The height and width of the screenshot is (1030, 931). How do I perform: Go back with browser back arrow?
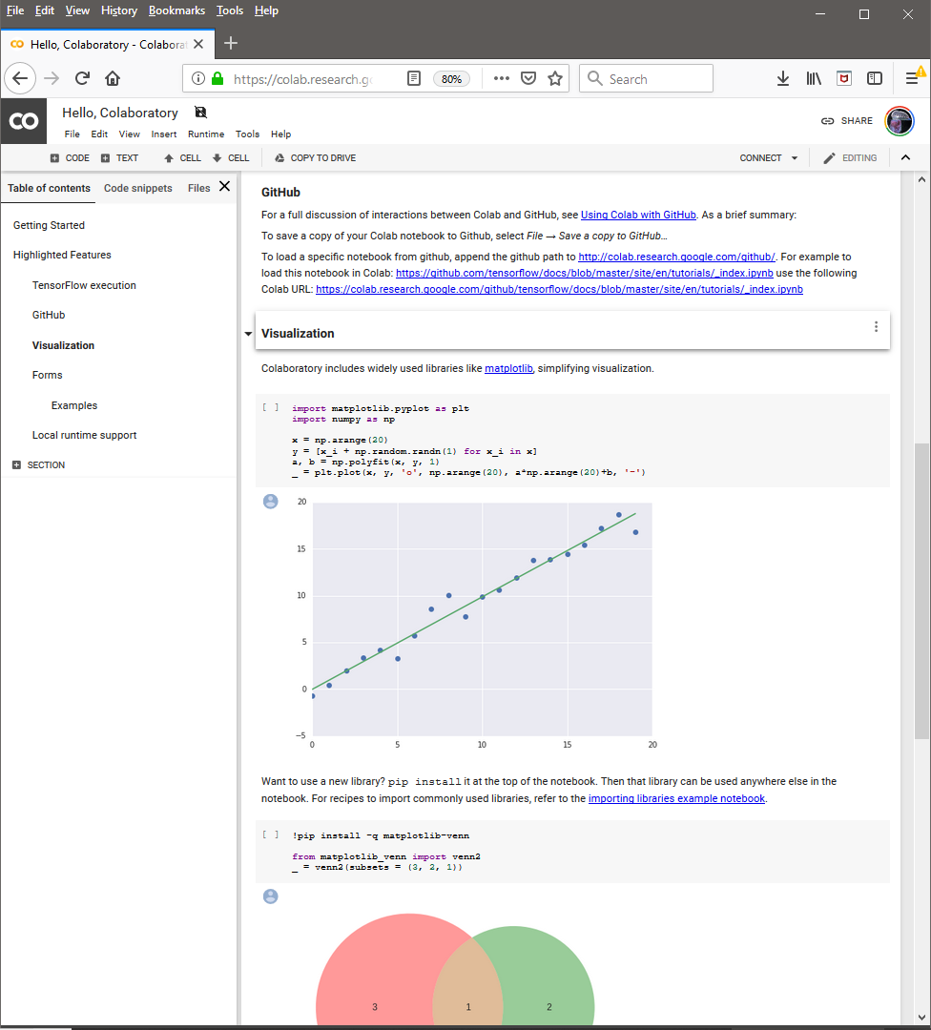(x=20, y=79)
